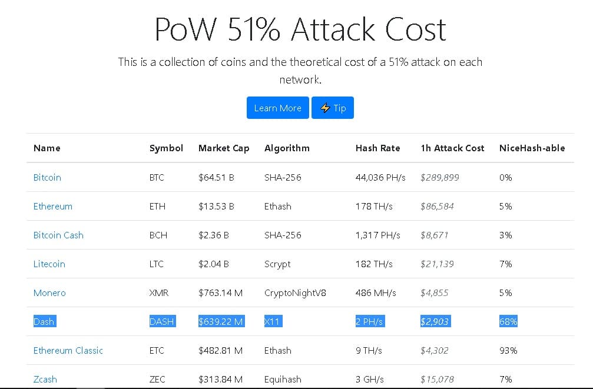Open the highlighted Dash link
Screen dimensions: 593x389
tap(44, 321)
